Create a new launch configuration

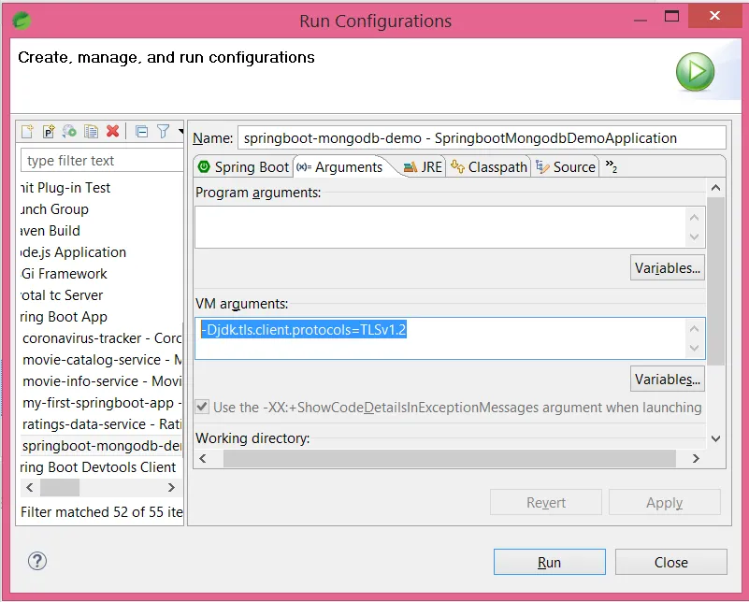point(27,131)
